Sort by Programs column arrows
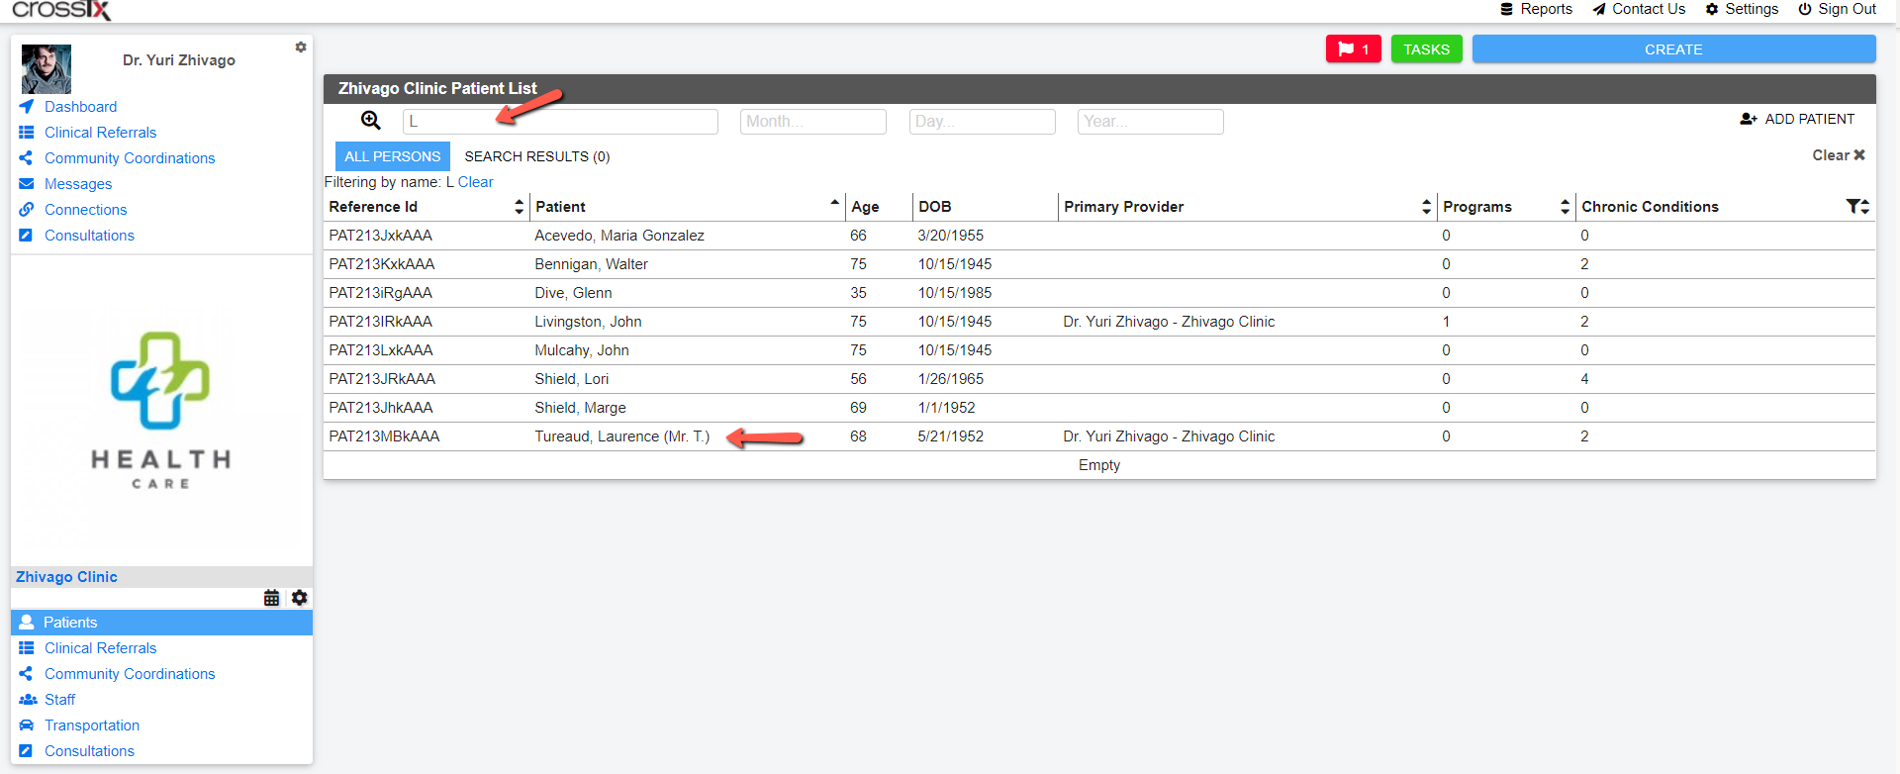 pyautogui.click(x=1565, y=206)
